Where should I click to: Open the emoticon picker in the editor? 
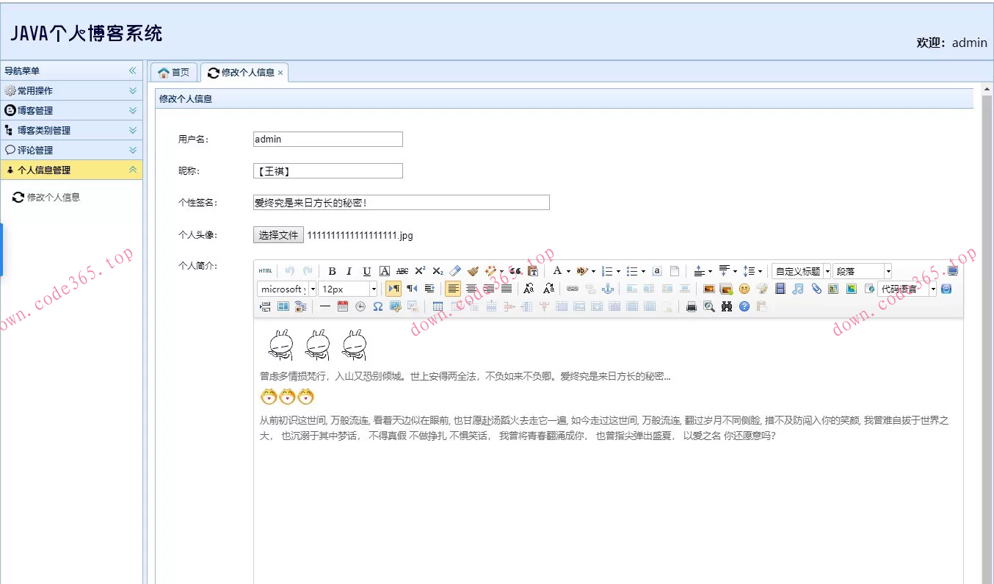(744, 289)
